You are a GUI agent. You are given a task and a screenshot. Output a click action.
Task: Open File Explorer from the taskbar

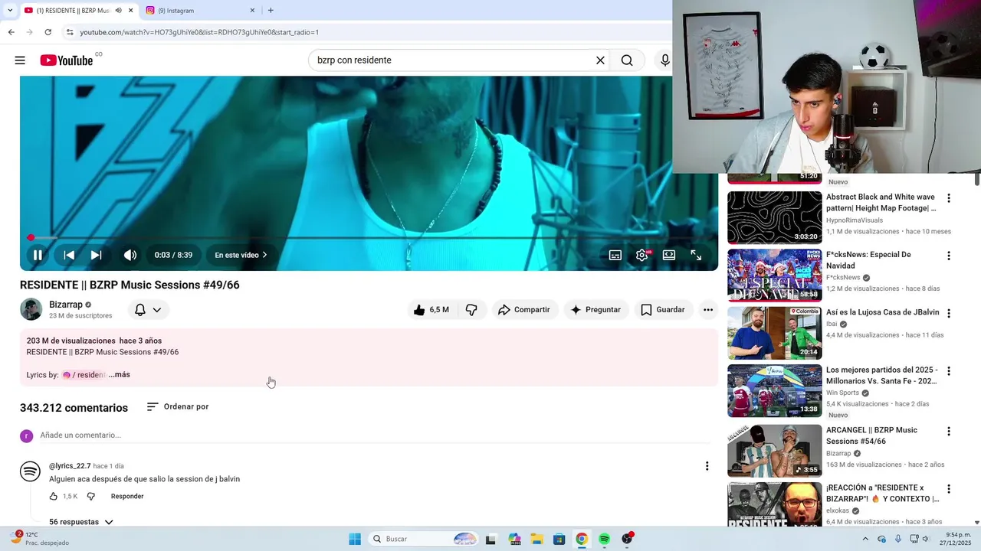pyautogui.click(x=536, y=539)
